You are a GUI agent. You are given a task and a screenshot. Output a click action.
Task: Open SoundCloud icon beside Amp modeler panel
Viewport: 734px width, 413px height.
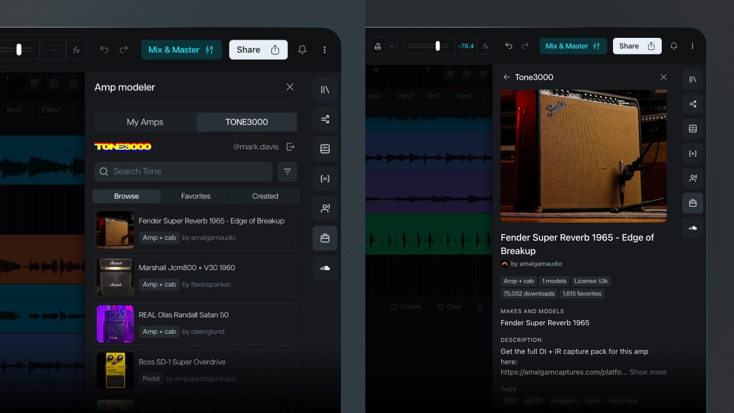(325, 268)
